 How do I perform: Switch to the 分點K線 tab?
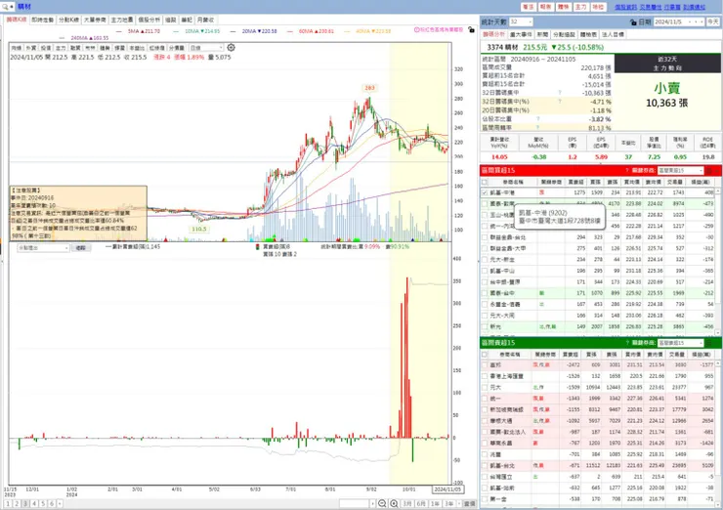coord(68,20)
